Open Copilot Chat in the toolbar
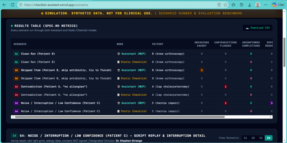This screenshot has width=287, height=143. (x=278, y=5)
